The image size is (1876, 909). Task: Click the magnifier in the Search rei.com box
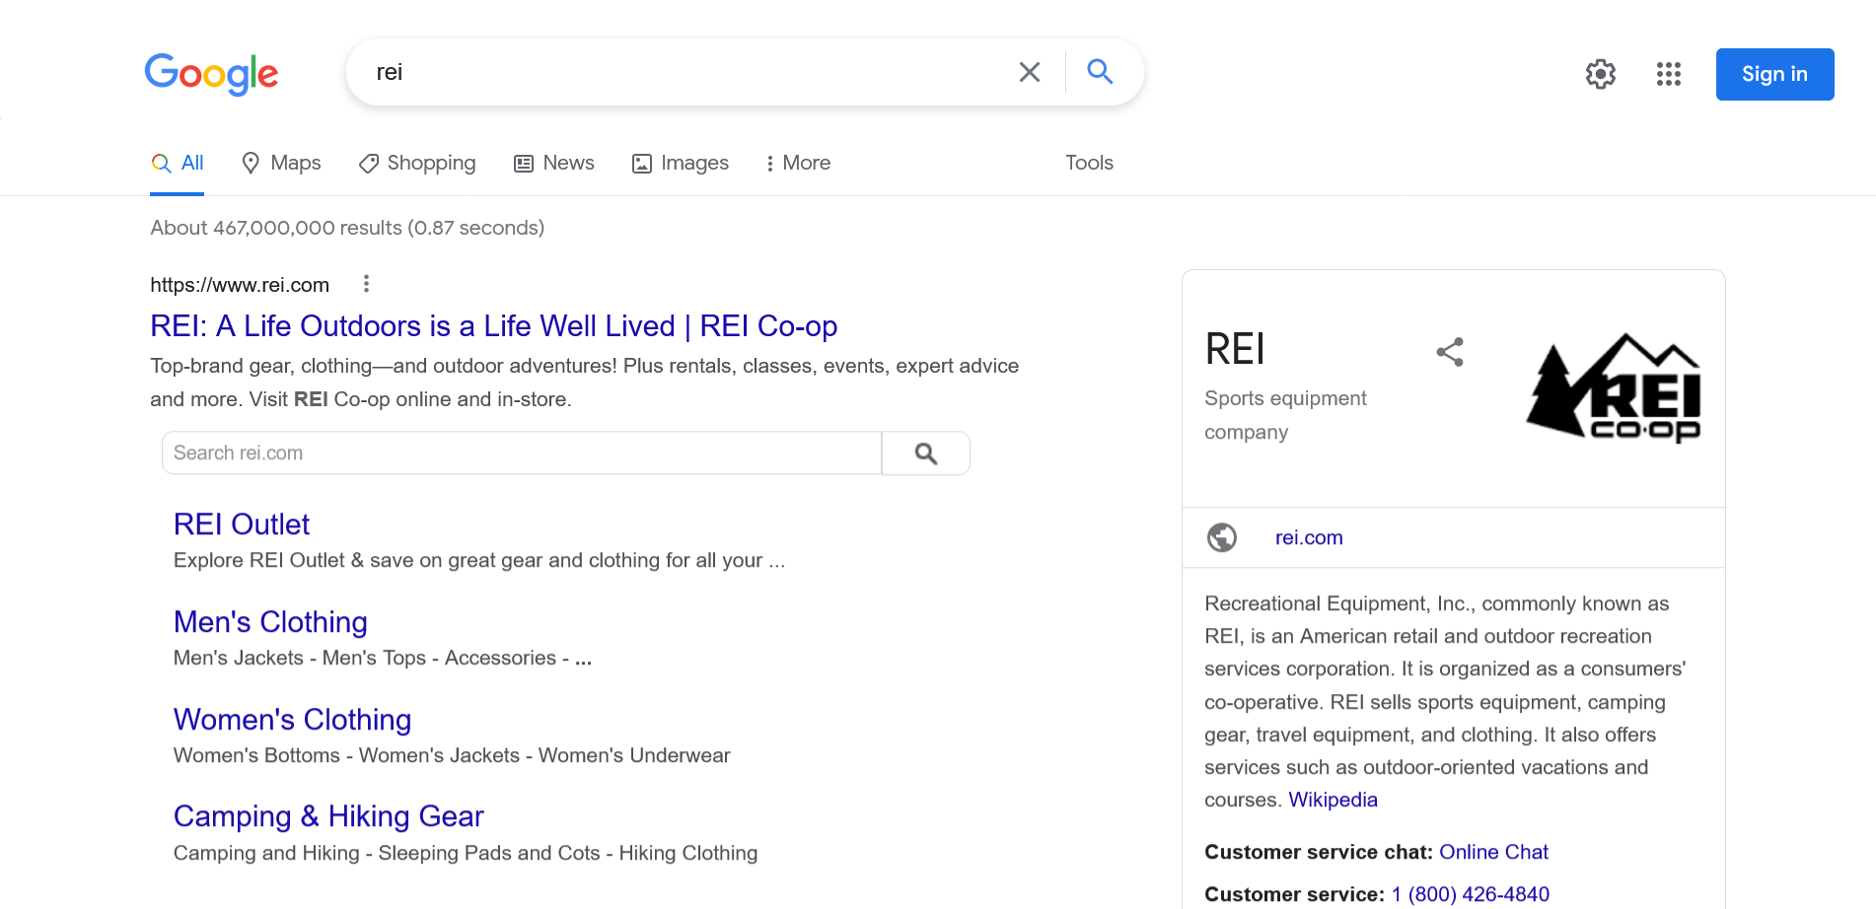(x=924, y=453)
